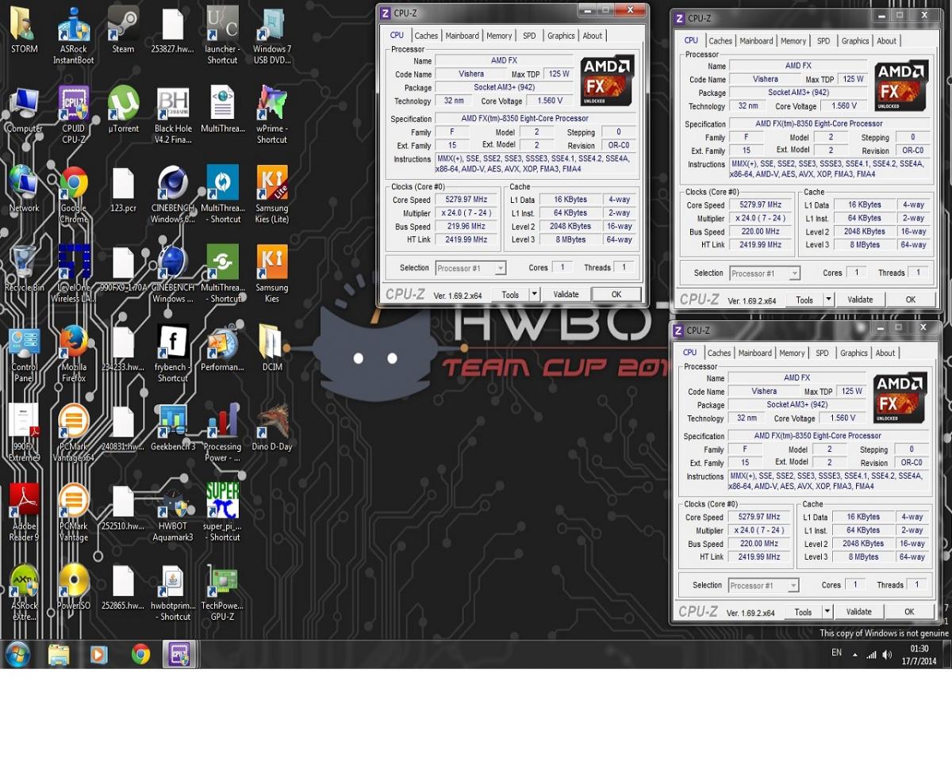Screen dimensions: 952x761
Task: Click the volume icon in system tray
Action: pos(887,655)
